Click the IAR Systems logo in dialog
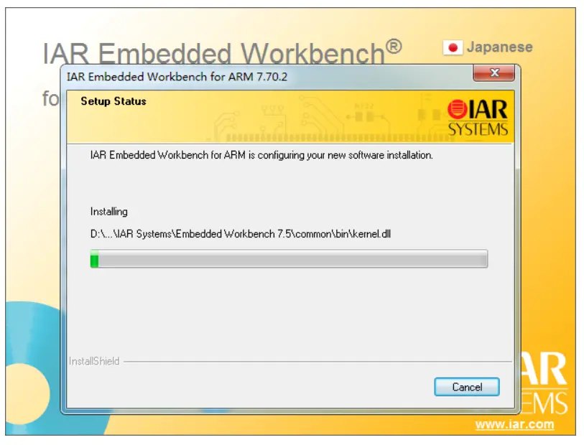The image size is (584, 445). click(478, 118)
